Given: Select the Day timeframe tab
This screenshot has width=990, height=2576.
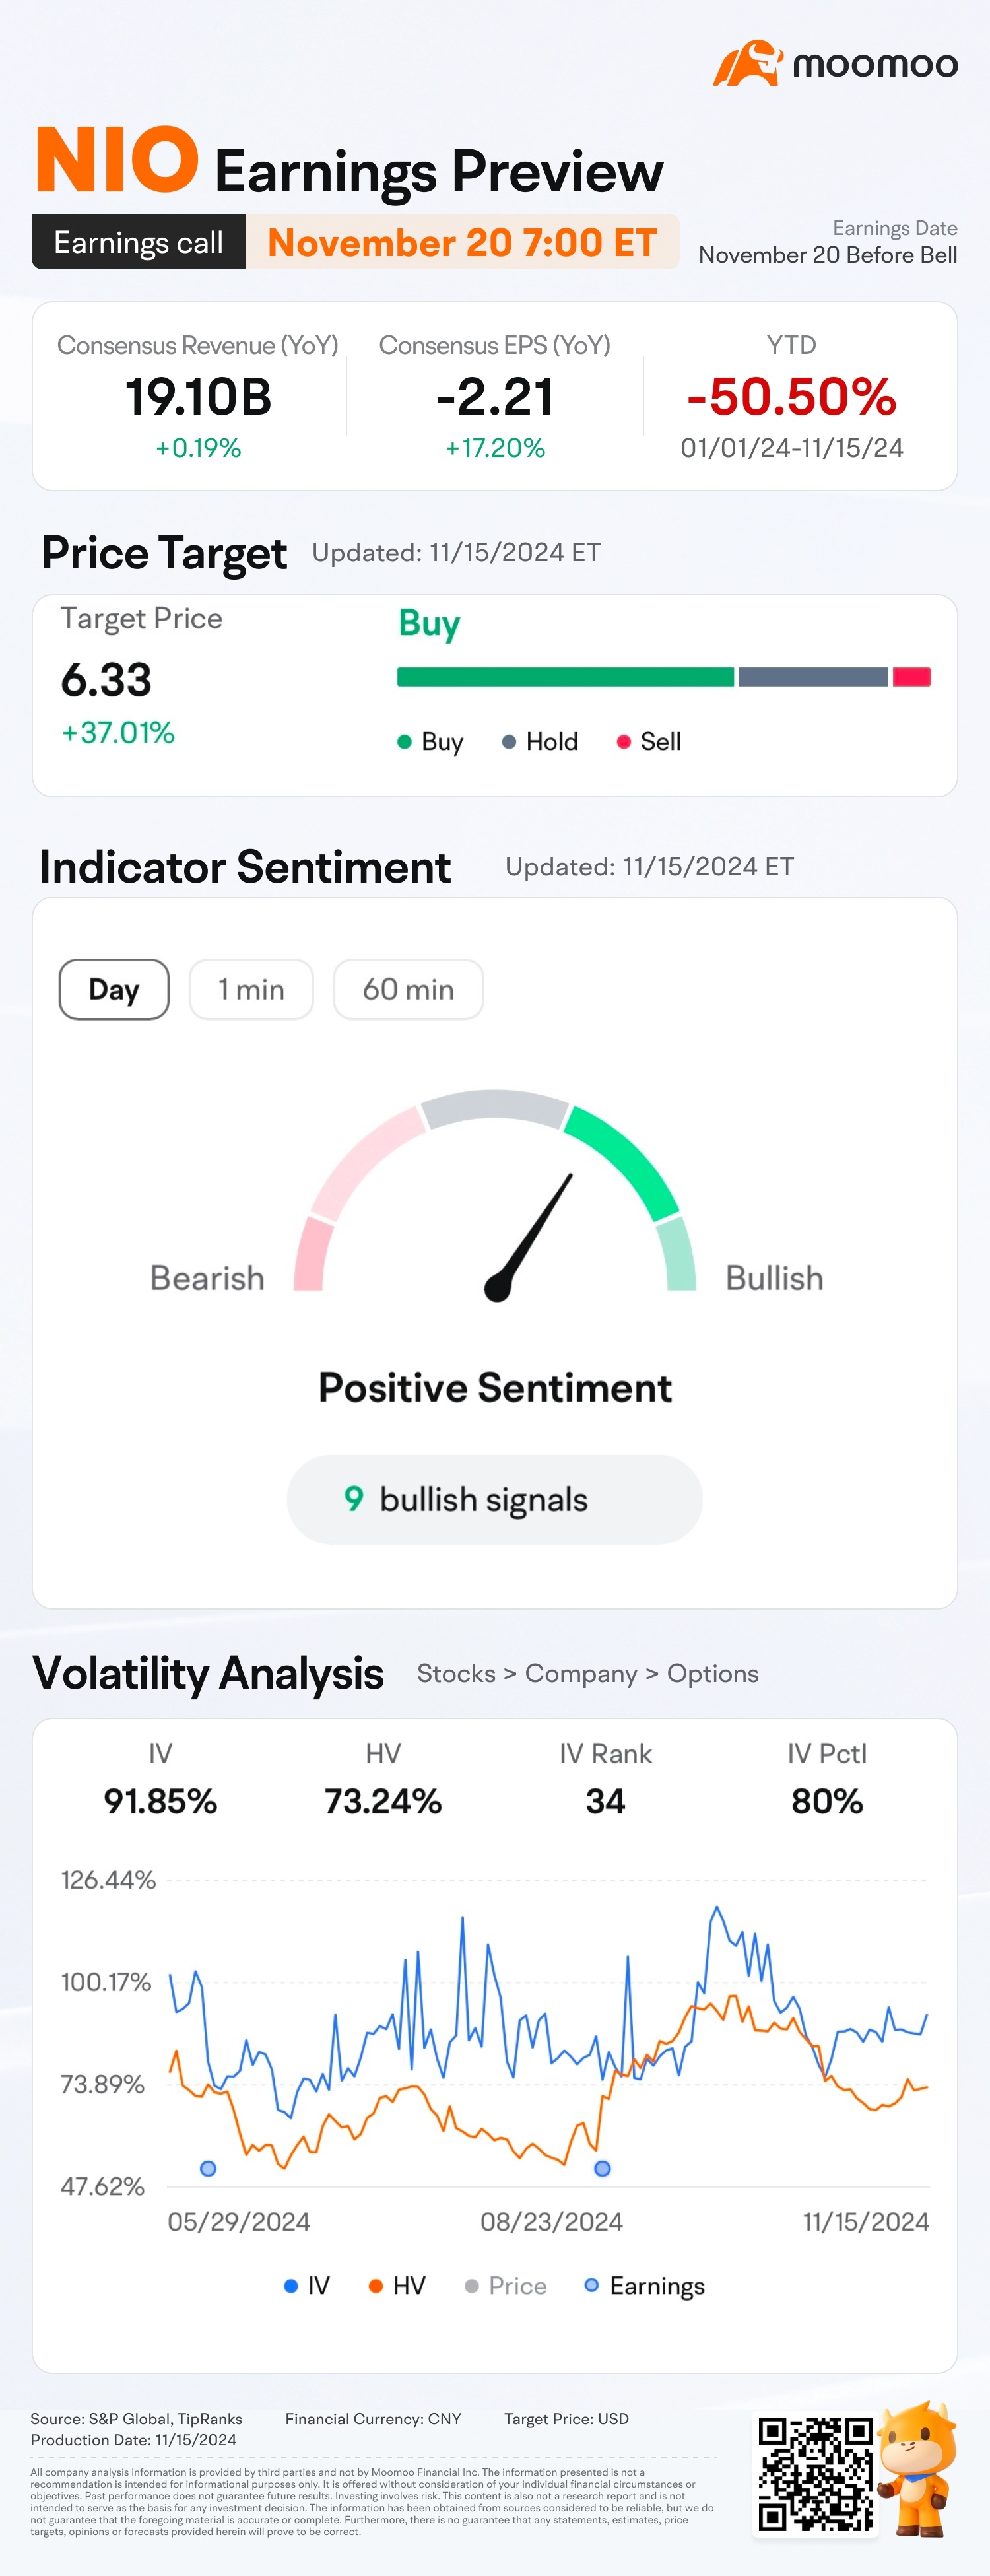Looking at the screenshot, I should tap(114, 989).
